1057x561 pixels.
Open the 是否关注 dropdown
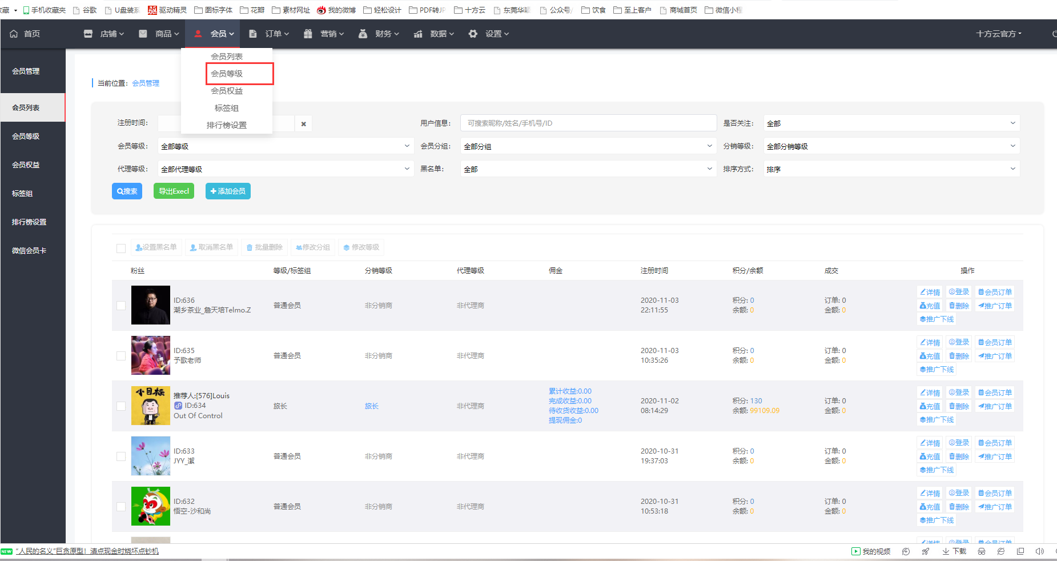click(x=891, y=123)
